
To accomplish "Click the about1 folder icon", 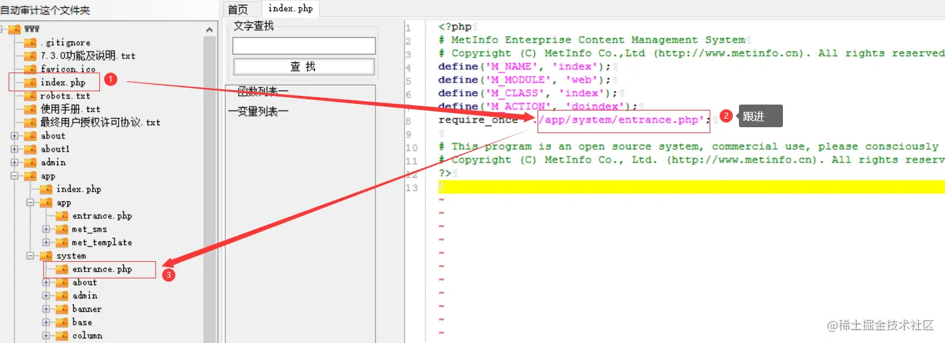I will pyautogui.click(x=30, y=149).
